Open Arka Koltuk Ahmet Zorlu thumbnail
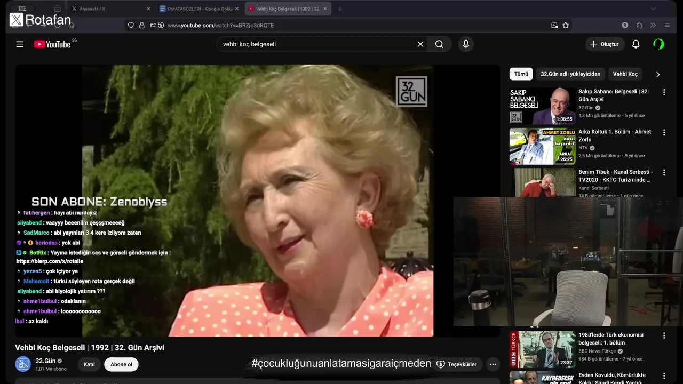Viewport: 683px width, 384px height. [542, 146]
